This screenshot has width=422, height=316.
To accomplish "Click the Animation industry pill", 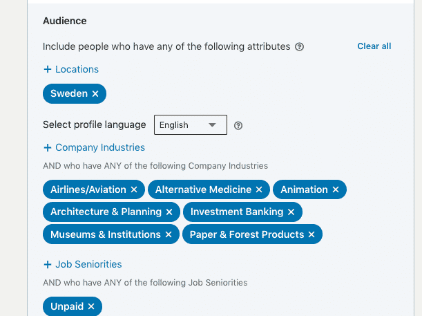I will coord(303,189).
